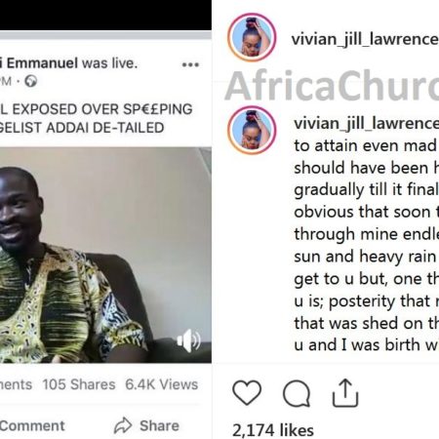The width and height of the screenshot is (439, 439).
Task: Click vivian_jill_lawrence username in caption
Action: point(366,124)
